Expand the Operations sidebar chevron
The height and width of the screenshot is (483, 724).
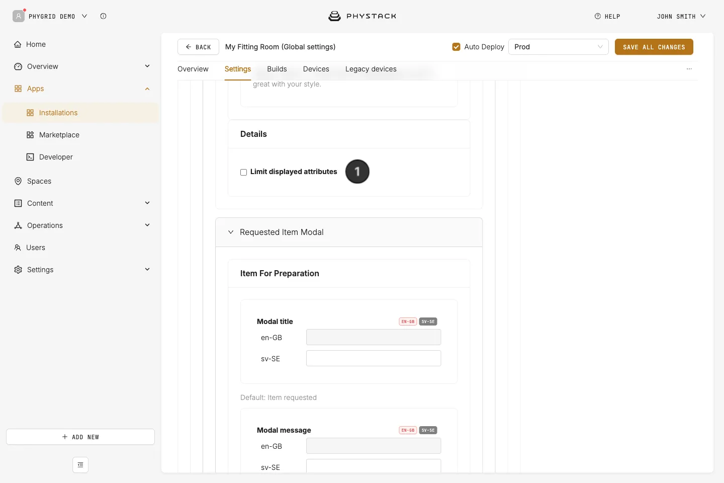click(147, 225)
